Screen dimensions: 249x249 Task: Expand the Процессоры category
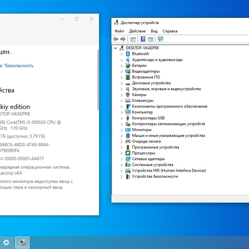[121, 153]
